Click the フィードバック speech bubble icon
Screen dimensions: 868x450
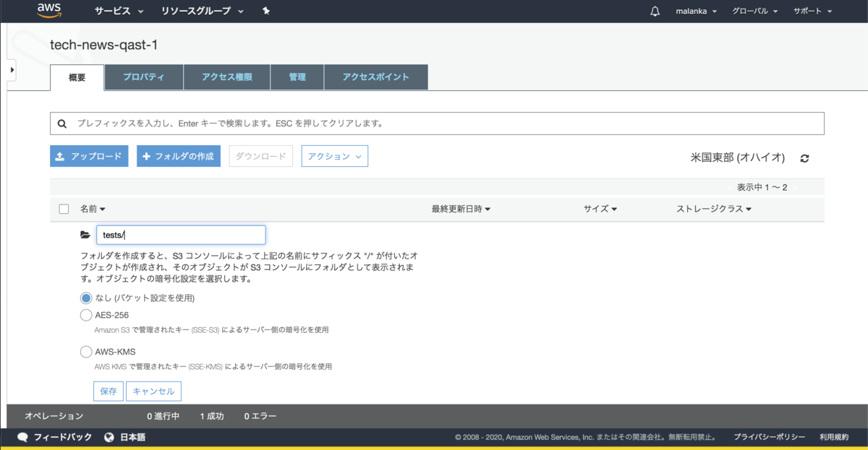point(22,437)
